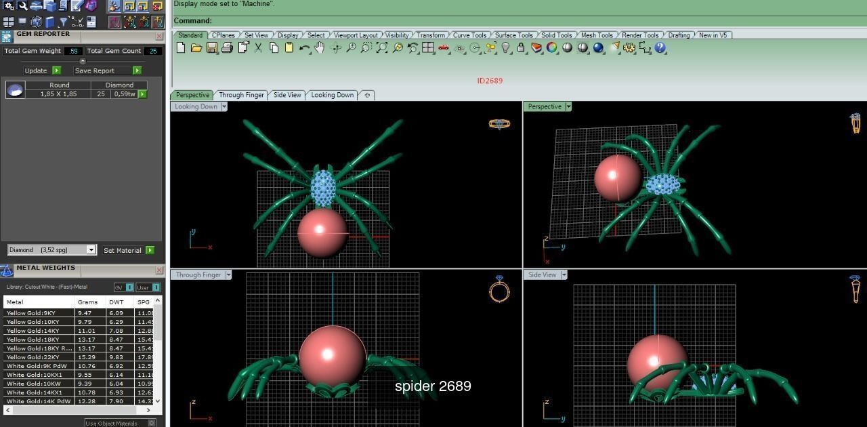867x427 pixels.
Task: Open the color wheel icon
Action: [x=552, y=47]
